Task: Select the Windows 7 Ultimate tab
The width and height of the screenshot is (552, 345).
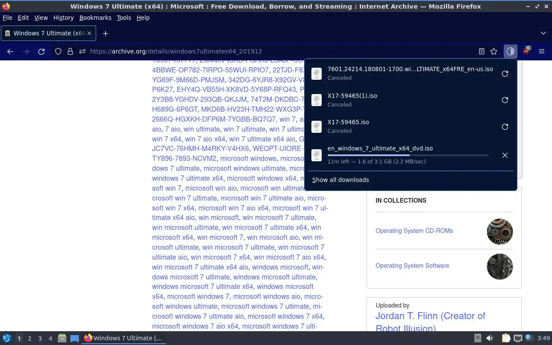Action: point(49,33)
